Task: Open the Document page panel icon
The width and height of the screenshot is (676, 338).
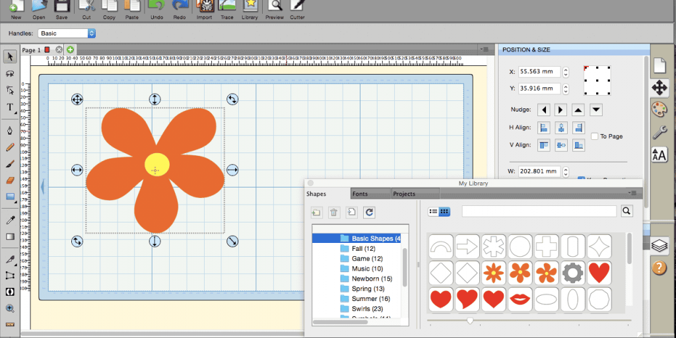Action: tap(659, 66)
